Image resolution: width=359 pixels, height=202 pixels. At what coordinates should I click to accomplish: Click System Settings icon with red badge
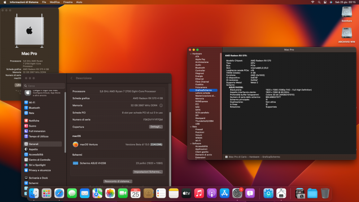click(237, 193)
